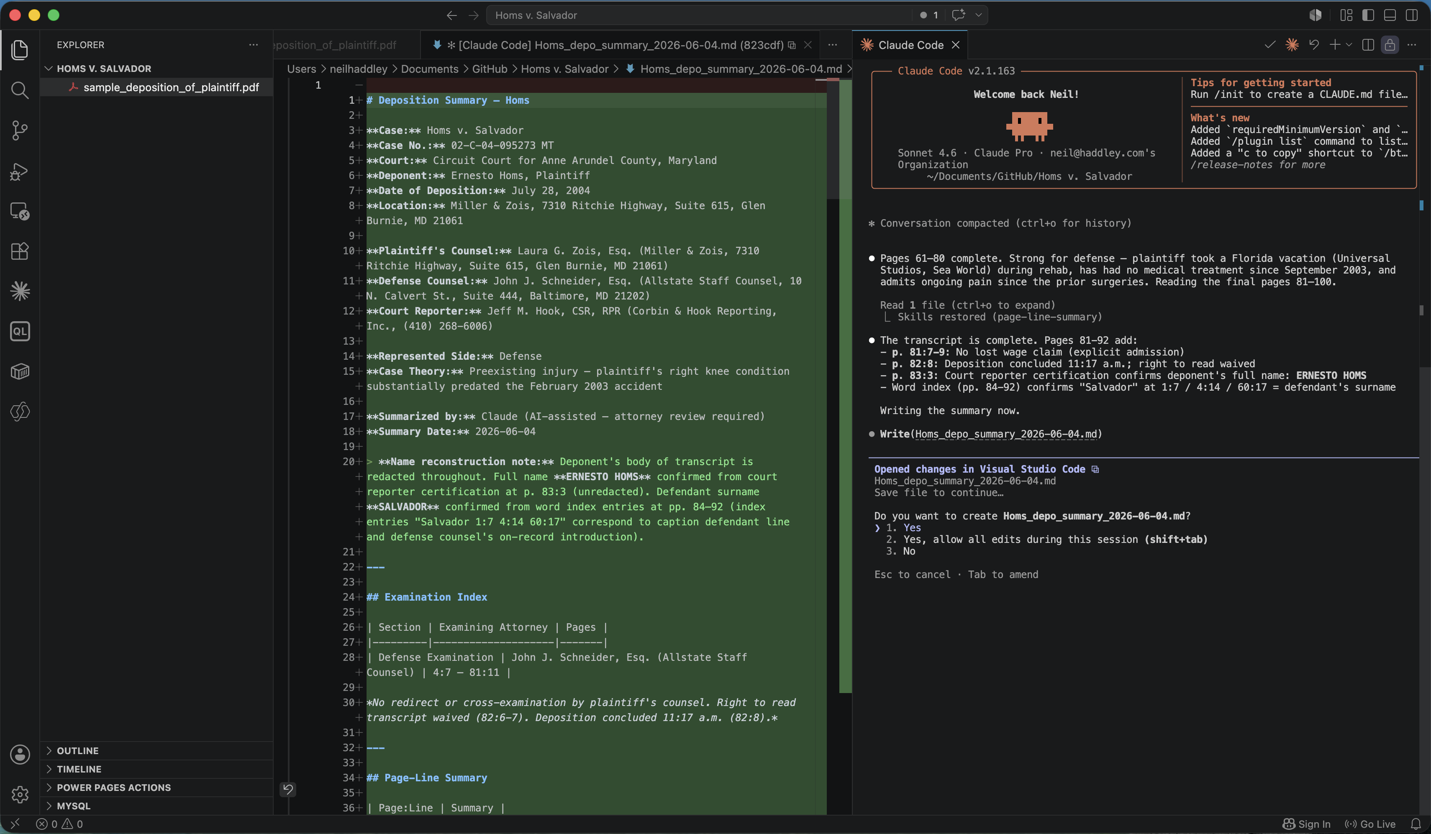Accept changes with the checkmark icon
This screenshot has height=834, width=1431.
click(x=1270, y=44)
